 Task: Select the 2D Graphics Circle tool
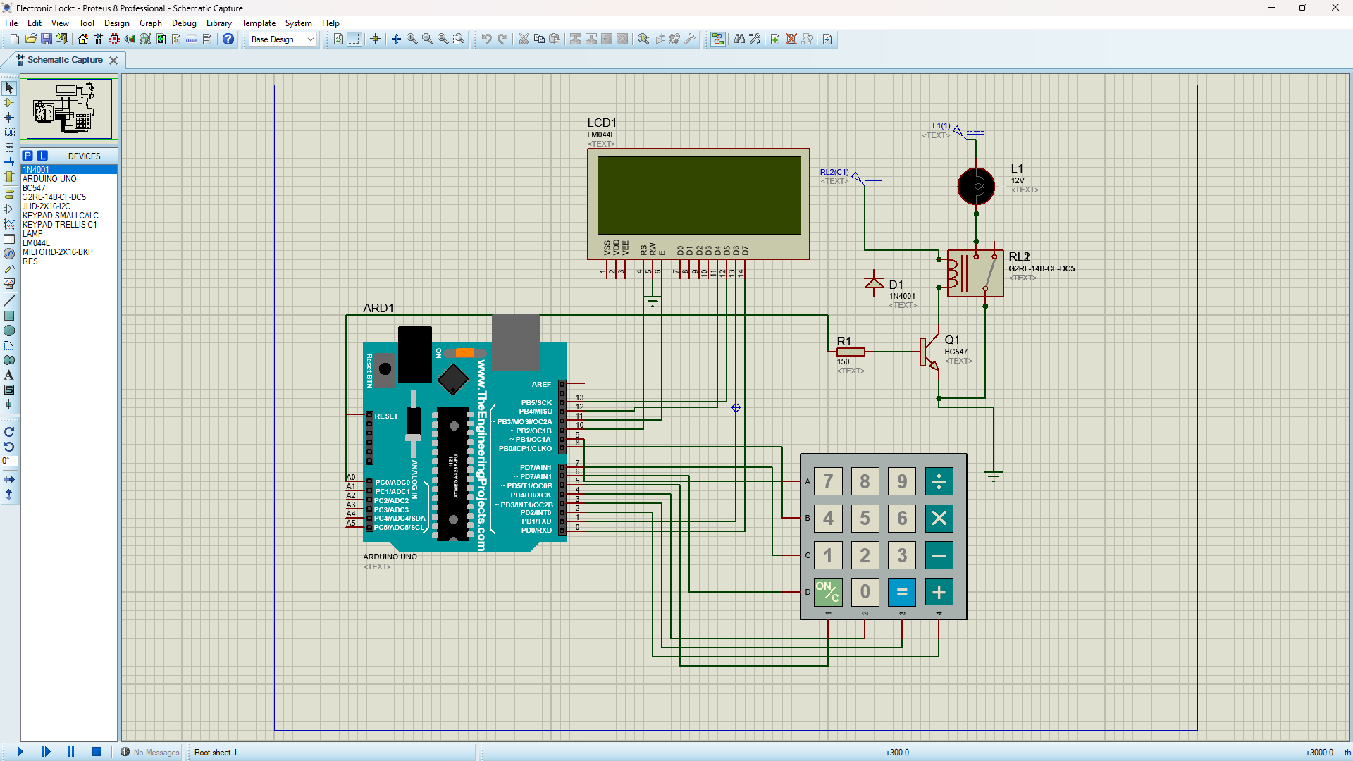click(x=9, y=330)
